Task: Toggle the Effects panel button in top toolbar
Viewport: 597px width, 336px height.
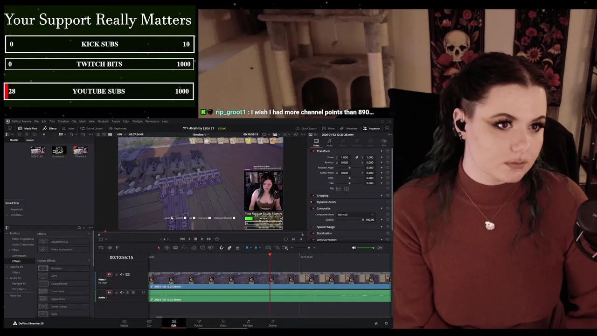Action: (49, 128)
